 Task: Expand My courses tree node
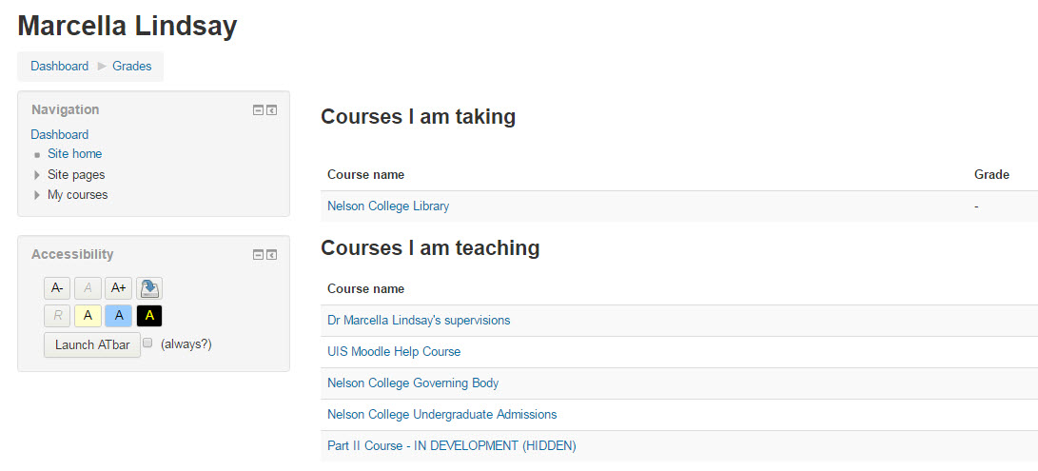(x=37, y=195)
